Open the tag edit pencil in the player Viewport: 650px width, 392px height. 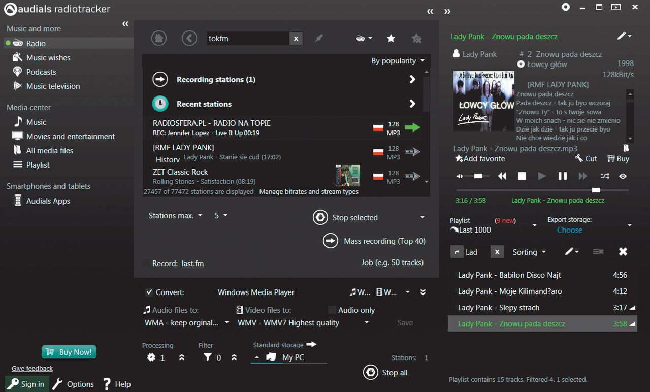pos(624,36)
